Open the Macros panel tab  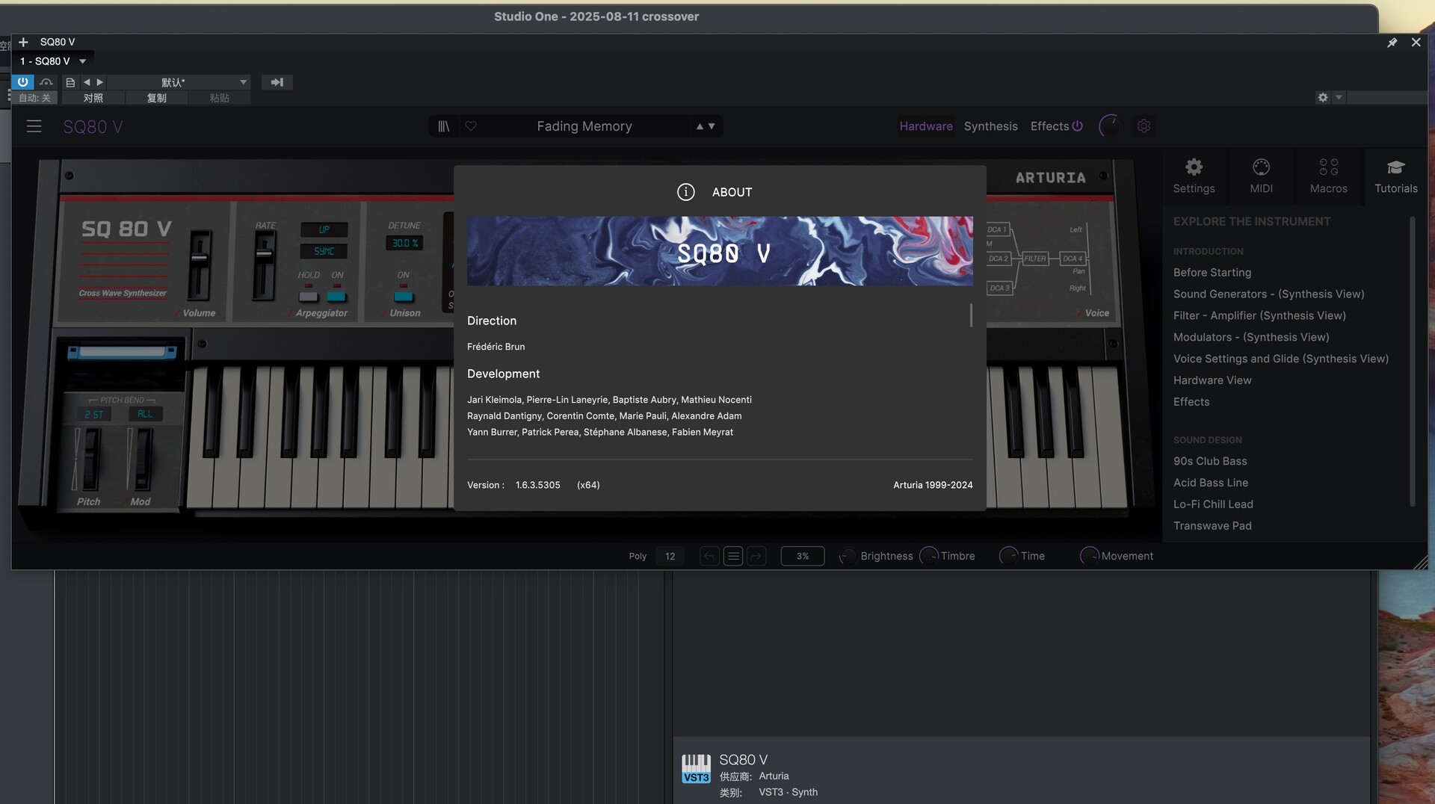(1328, 176)
